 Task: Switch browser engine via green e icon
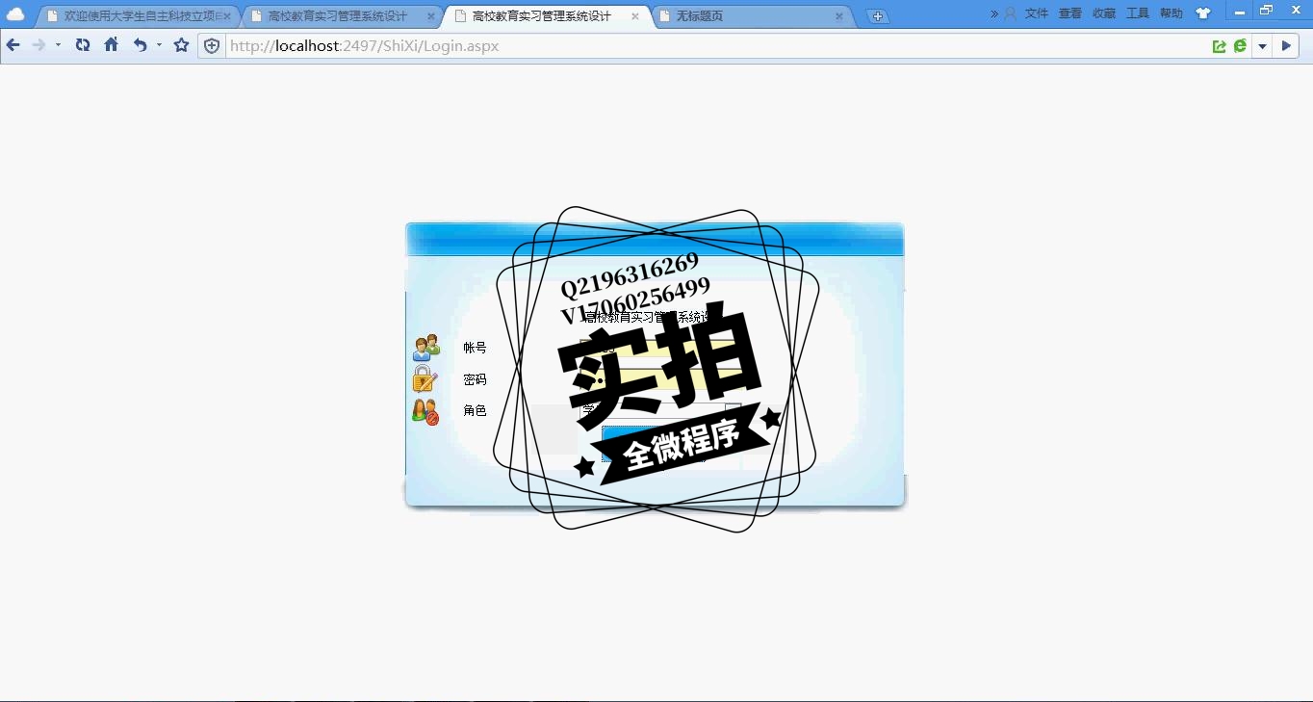pyautogui.click(x=1240, y=46)
